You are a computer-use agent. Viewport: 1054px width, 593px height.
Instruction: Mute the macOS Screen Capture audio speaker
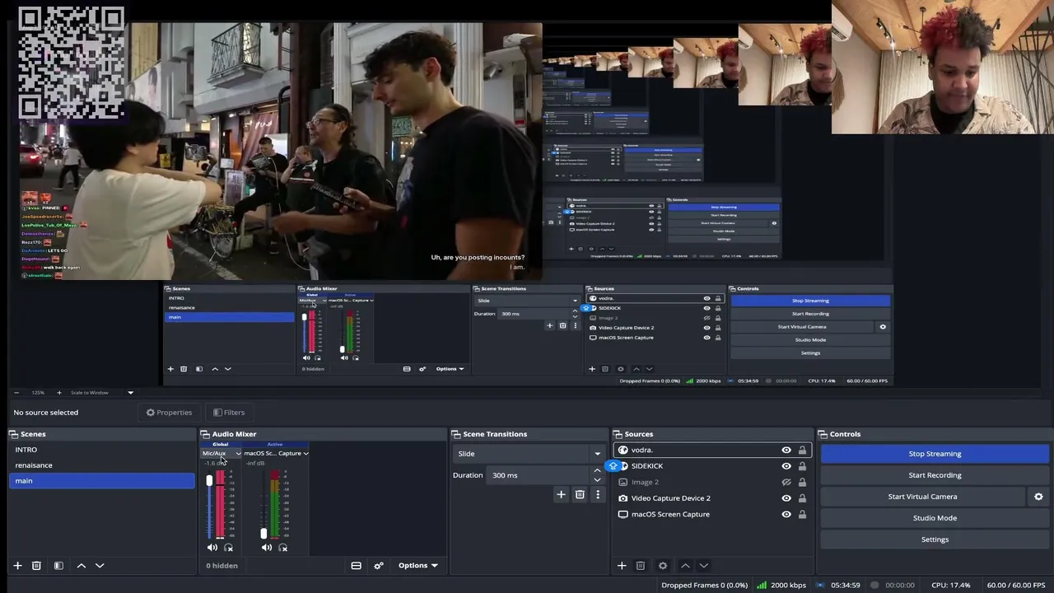(x=267, y=548)
